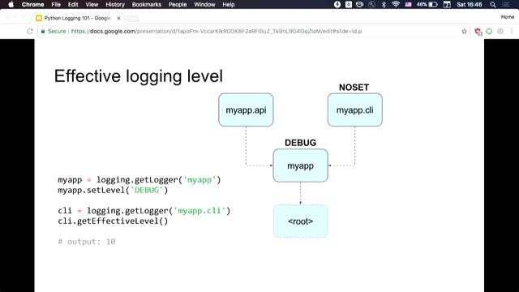Click the myapp.setLevel('DEBUG') code line

coord(113,191)
